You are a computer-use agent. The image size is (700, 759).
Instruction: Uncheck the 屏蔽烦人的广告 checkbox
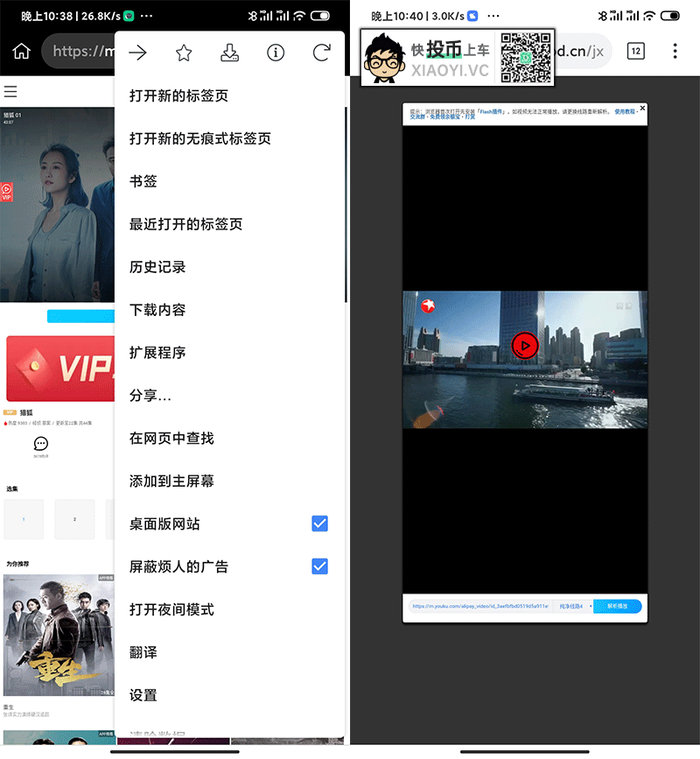click(x=319, y=566)
